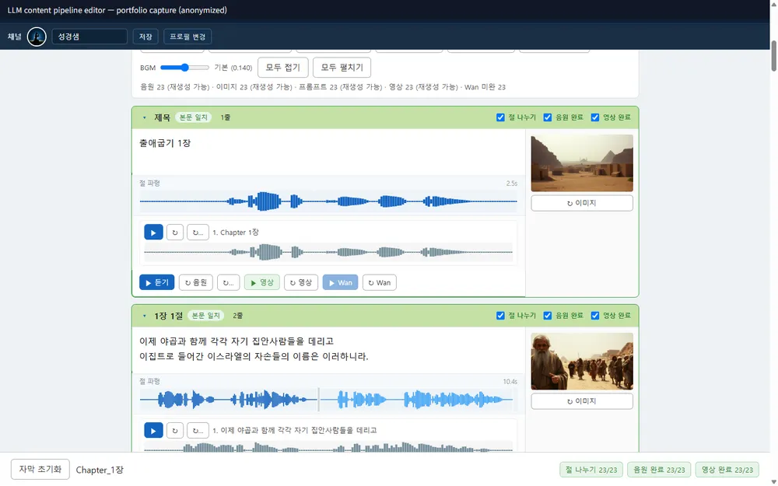The image size is (778, 486).
Task: Click the status summary text 음원 23 (재생성 가능)
Action: click(x=174, y=87)
